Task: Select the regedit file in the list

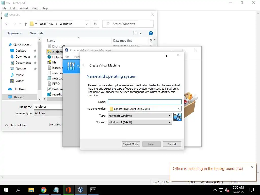Action: click(x=55, y=94)
